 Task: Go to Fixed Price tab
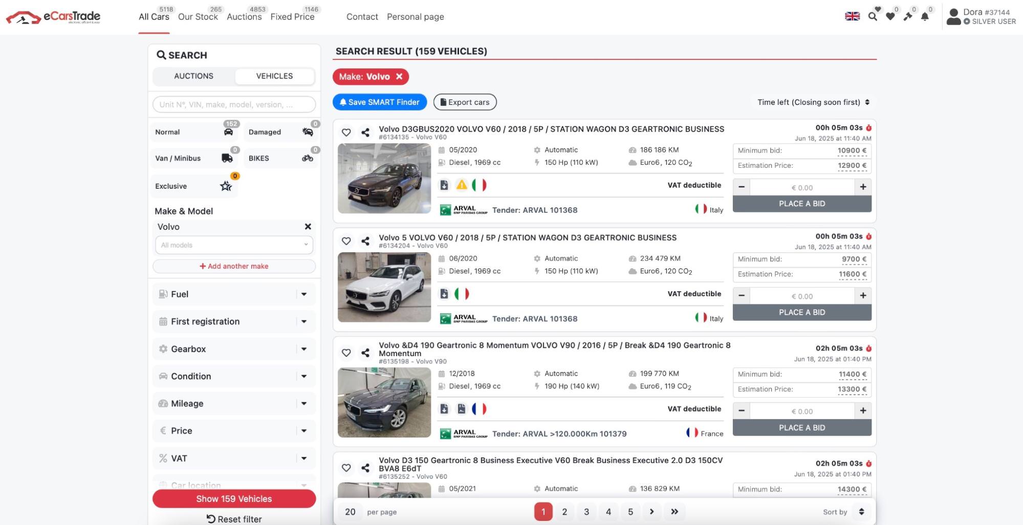point(292,16)
